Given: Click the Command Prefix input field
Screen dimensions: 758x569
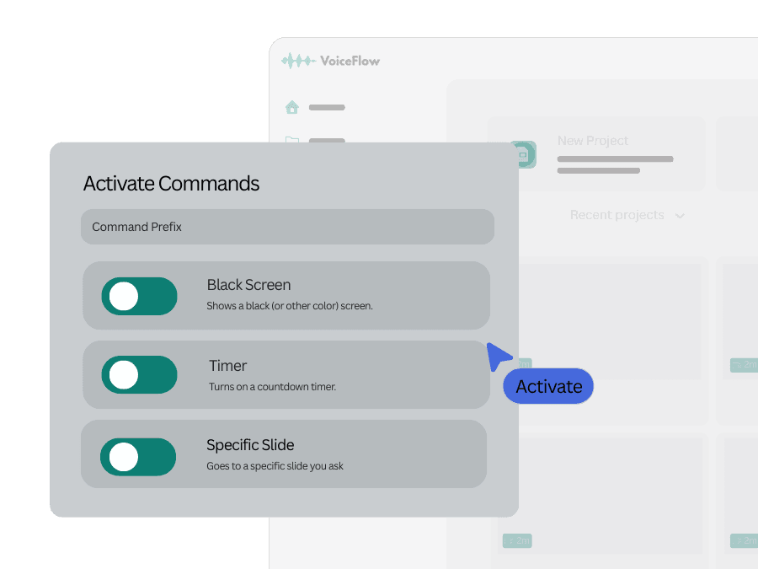Looking at the screenshot, I should [x=287, y=227].
